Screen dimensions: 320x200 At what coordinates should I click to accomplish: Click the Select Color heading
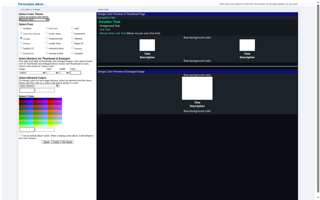27,96
